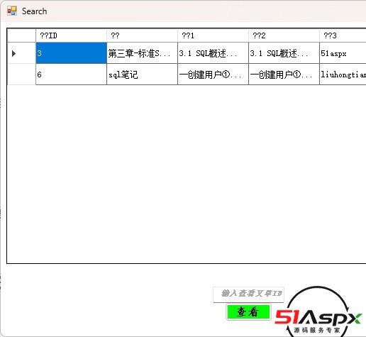Sort by the ??1 column header
The width and height of the screenshot is (366, 337).
coord(213,35)
